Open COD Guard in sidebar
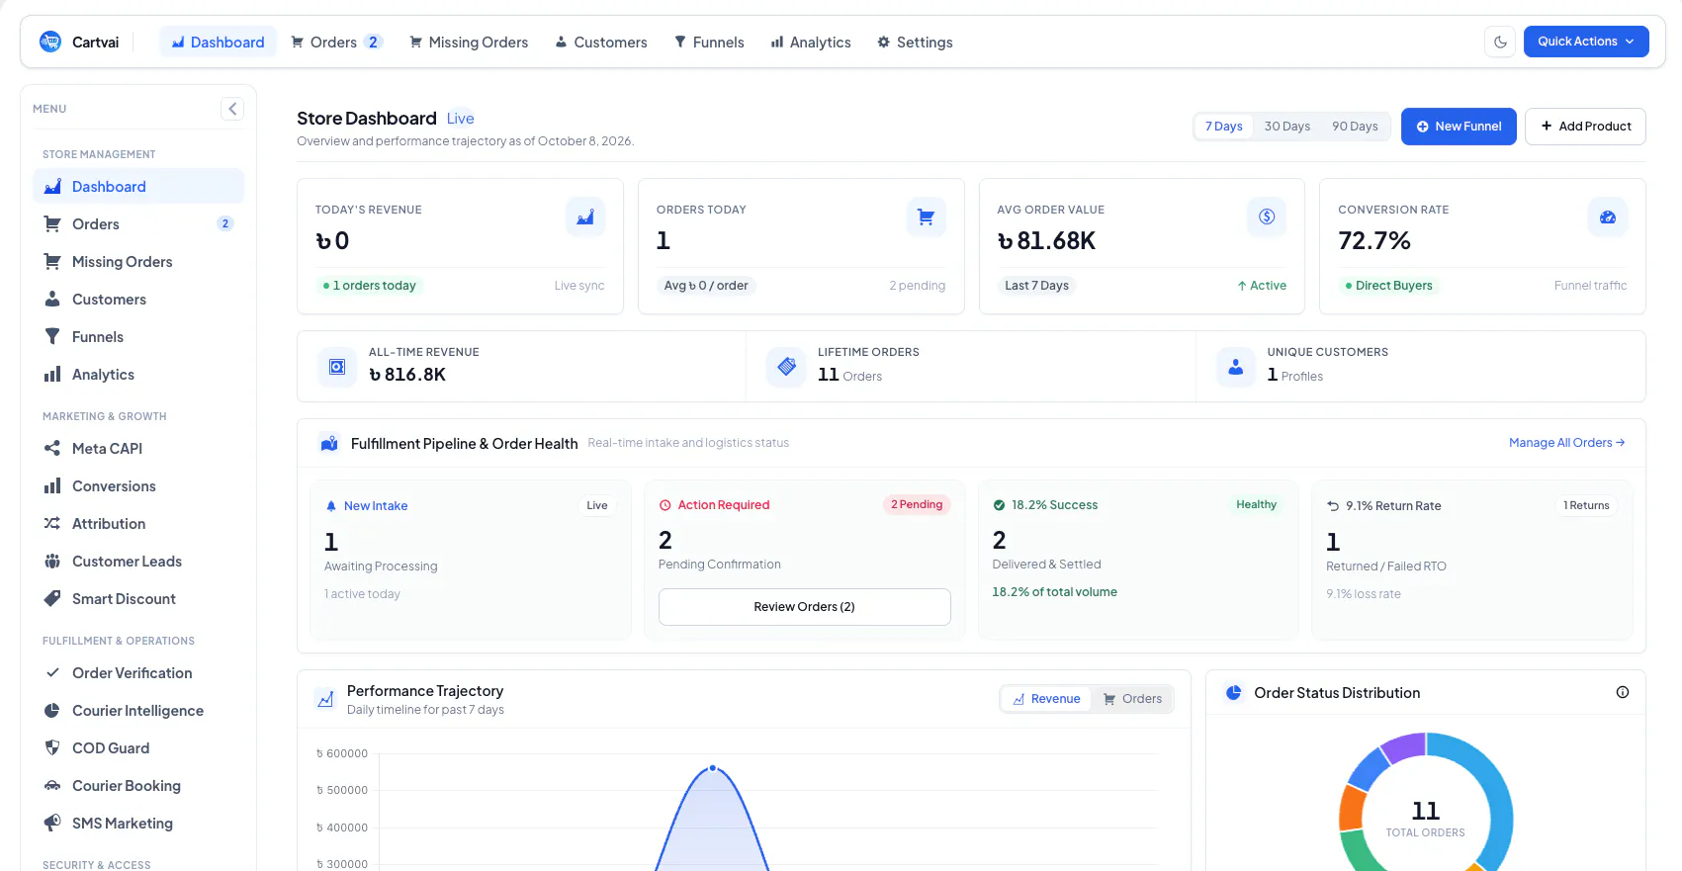The image size is (1682, 871). (x=138, y=748)
